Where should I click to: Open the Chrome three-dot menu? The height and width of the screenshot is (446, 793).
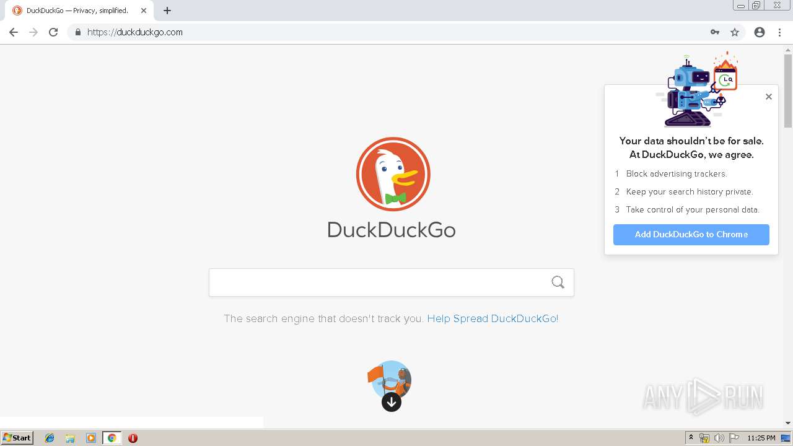(779, 32)
